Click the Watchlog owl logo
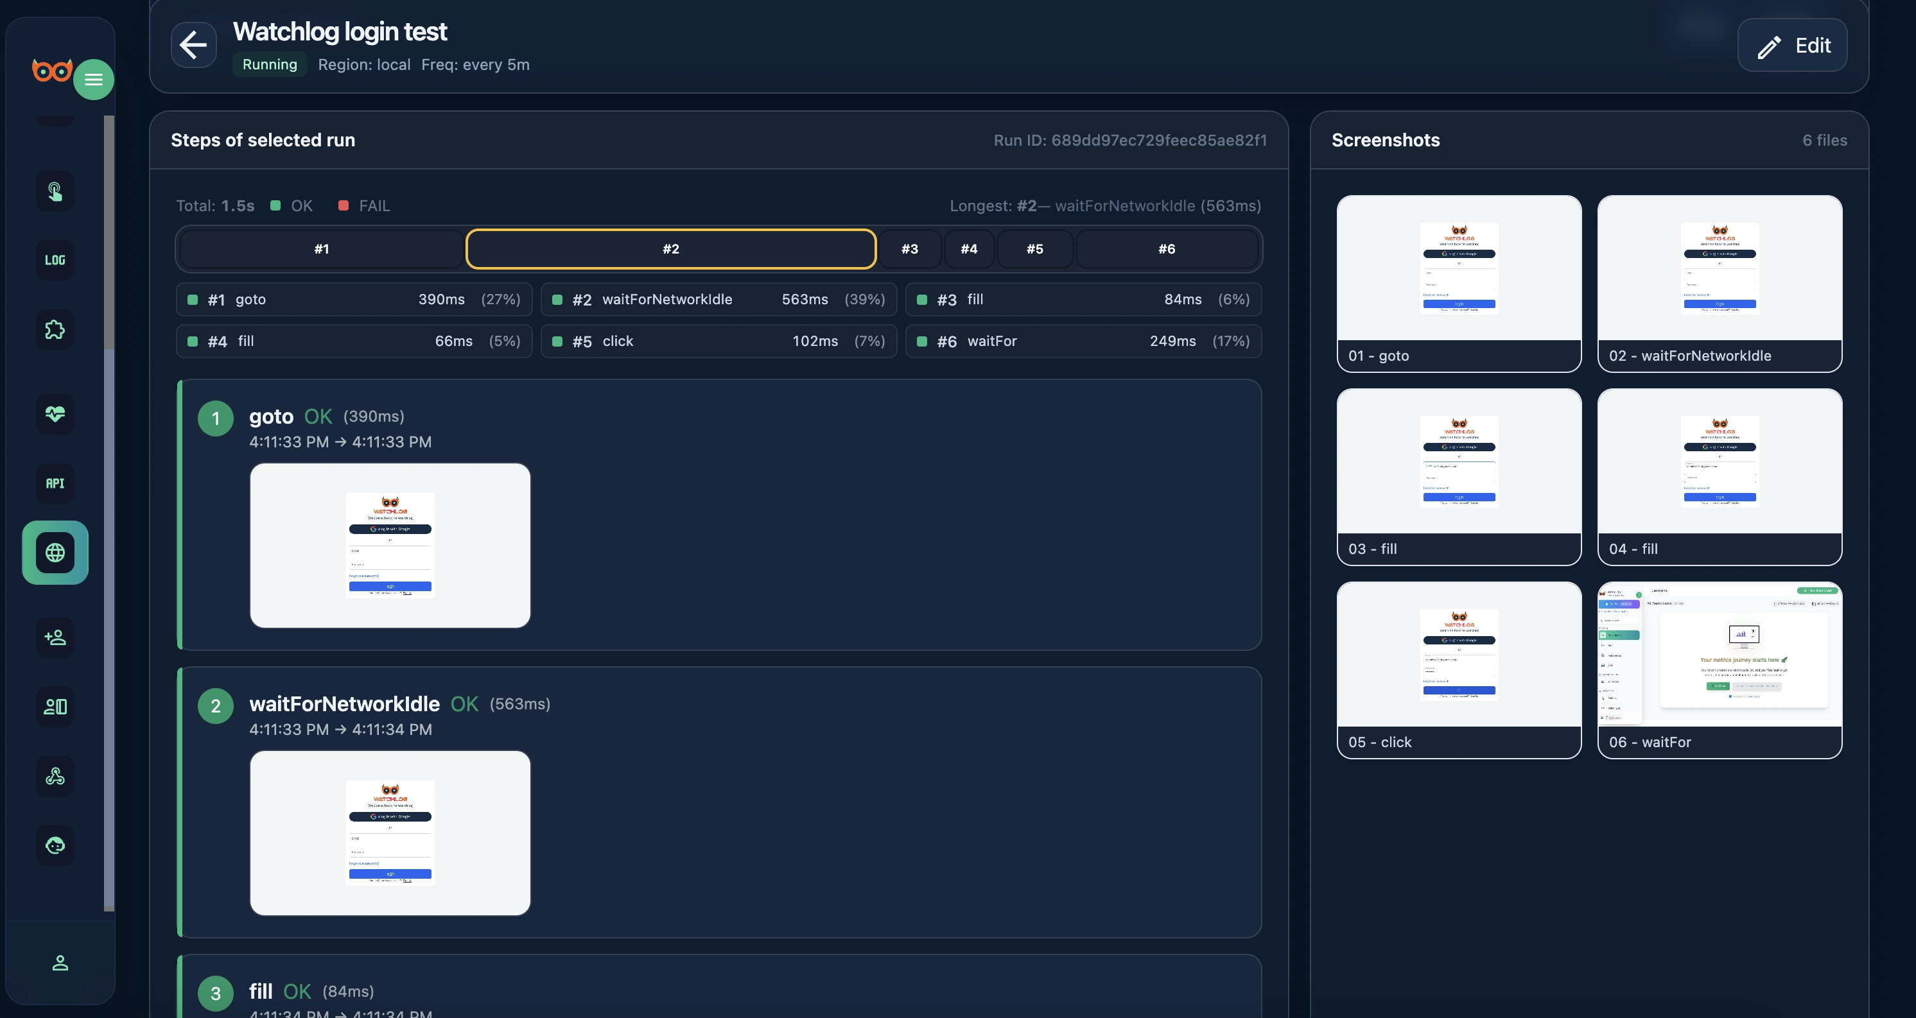The image size is (1916, 1018). (x=51, y=71)
